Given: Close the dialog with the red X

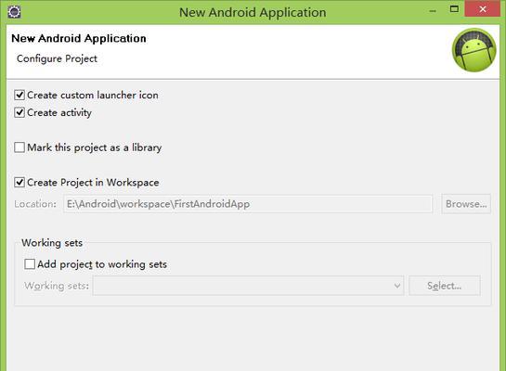Looking at the screenshot, I should pyautogui.click(x=483, y=9).
